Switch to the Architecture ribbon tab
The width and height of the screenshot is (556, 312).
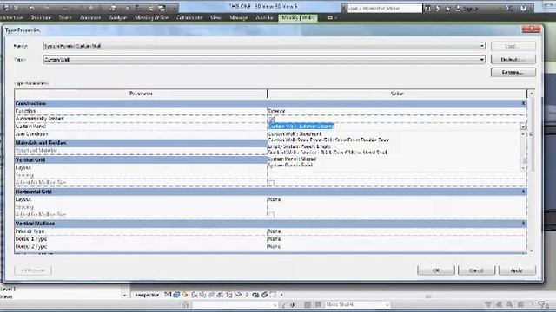12,17
